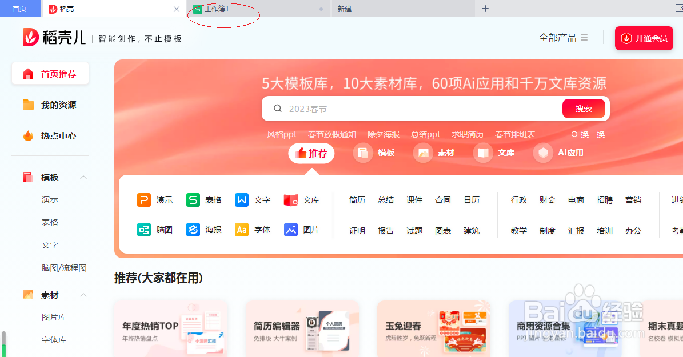Select the 推荐 category tab
Viewport: 683px width, 357px height.
(x=311, y=153)
